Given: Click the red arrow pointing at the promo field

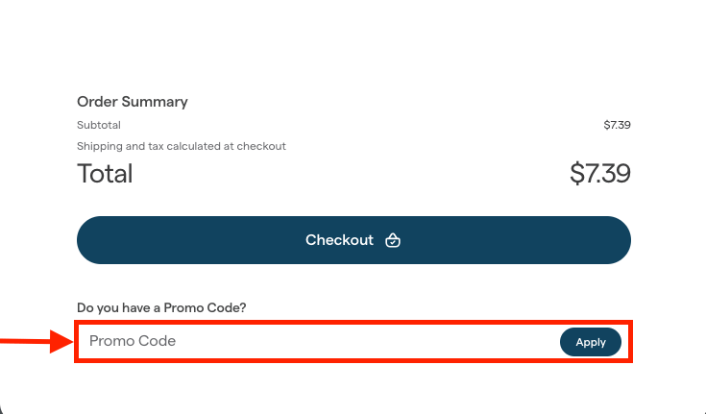Looking at the screenshot, I should pyautogui.click(x=37, y=341).
